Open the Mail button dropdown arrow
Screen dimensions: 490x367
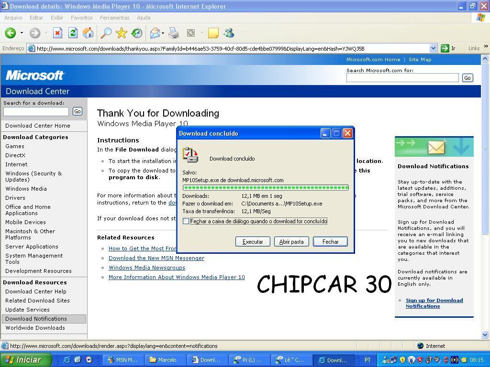(163, 33)
